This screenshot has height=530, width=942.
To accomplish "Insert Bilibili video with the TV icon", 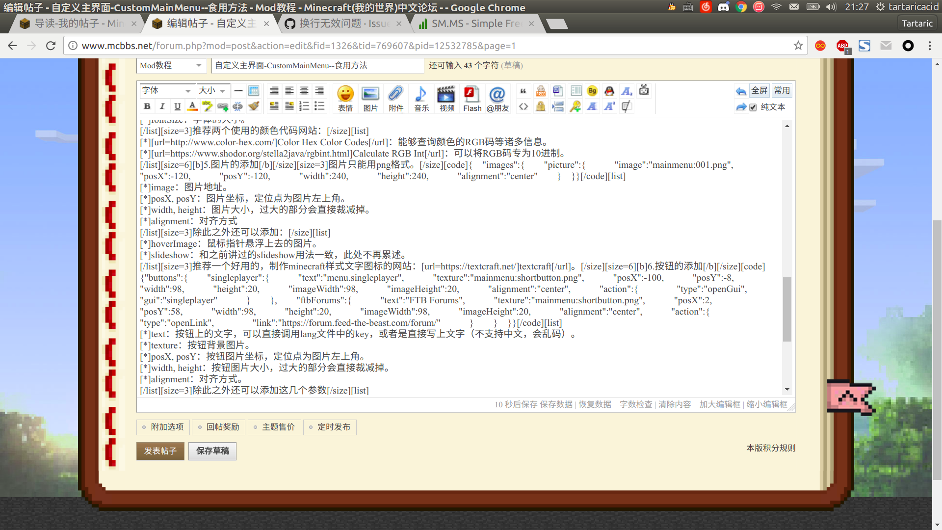I will (644, 90).
